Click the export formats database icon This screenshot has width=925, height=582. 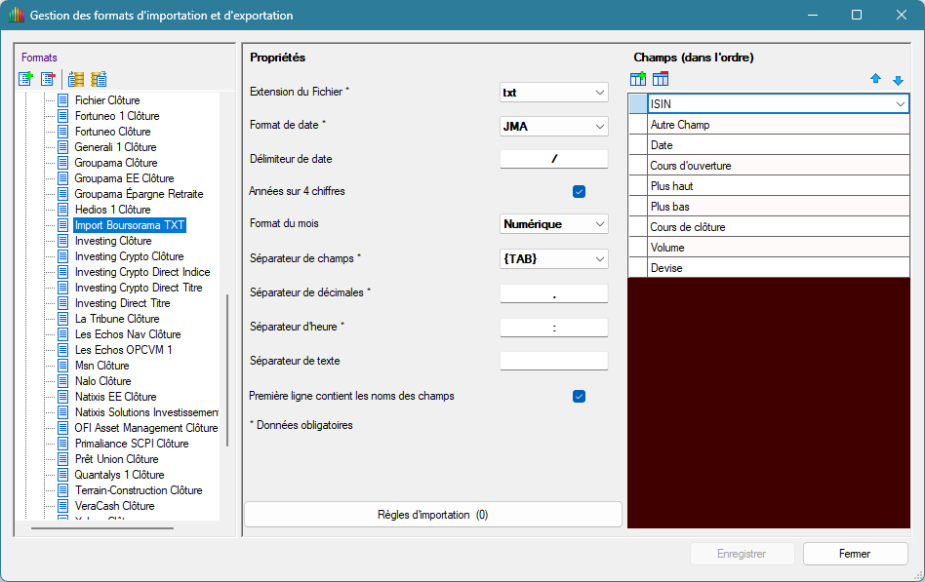(x=99, y=79)
